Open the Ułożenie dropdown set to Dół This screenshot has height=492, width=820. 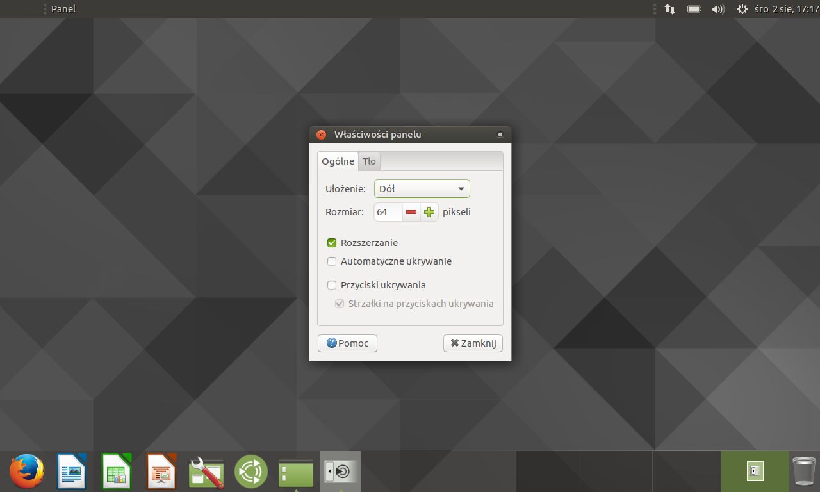pos(422,189)
